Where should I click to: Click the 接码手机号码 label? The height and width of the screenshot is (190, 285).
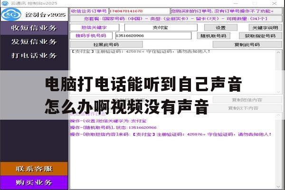tap(91, 36)
